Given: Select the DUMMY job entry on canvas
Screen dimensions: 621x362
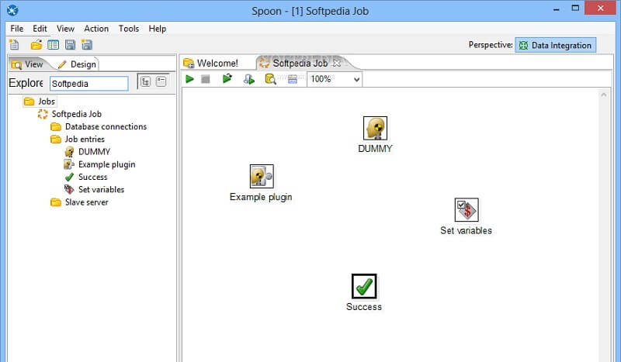Looking at the screenshot, I should tap(375, 128).
